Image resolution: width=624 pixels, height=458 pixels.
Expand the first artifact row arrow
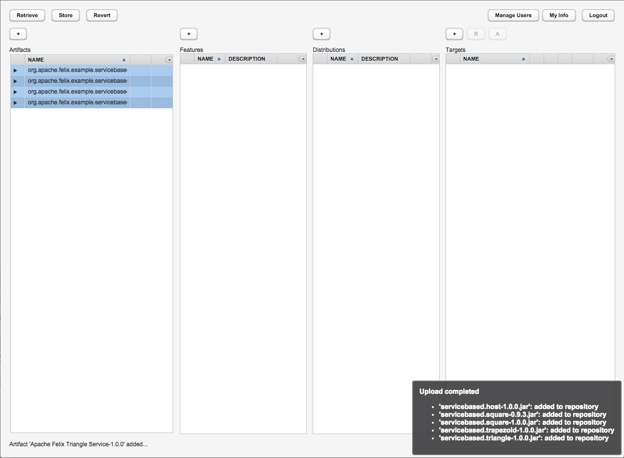pyautogui.click(x=15, y=71)
